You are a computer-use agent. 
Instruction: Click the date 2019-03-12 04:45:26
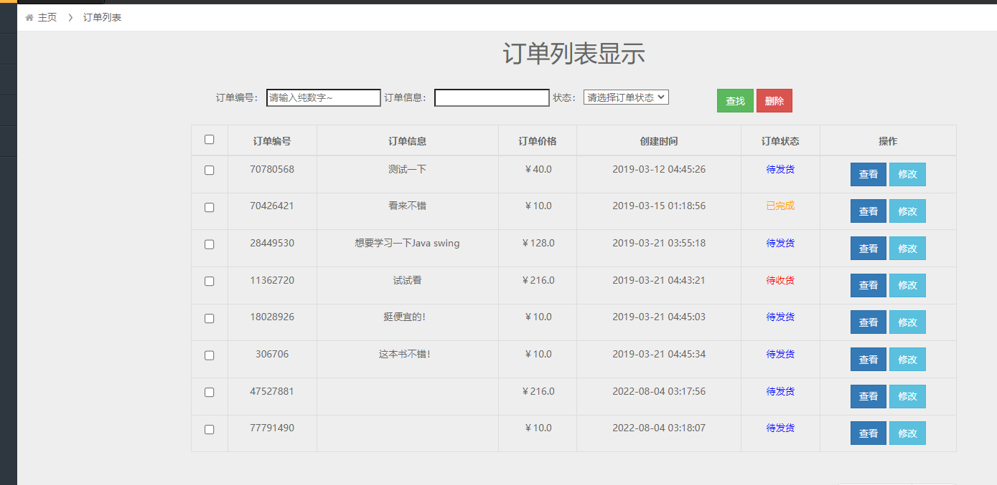point(659,169)
